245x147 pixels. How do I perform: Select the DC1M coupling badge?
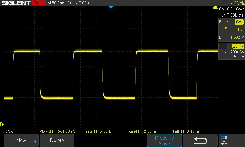coord(238,46)
